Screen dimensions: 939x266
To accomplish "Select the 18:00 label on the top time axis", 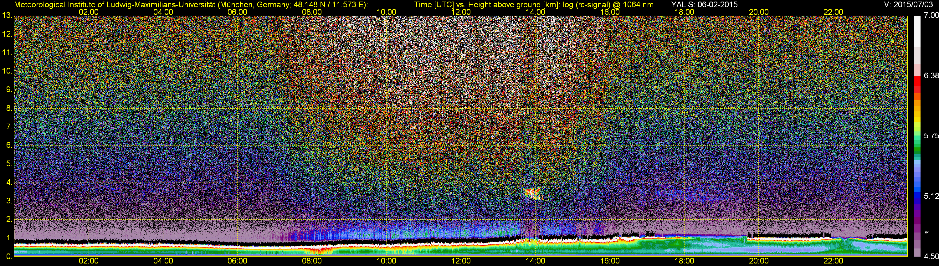I will (684, 12).
